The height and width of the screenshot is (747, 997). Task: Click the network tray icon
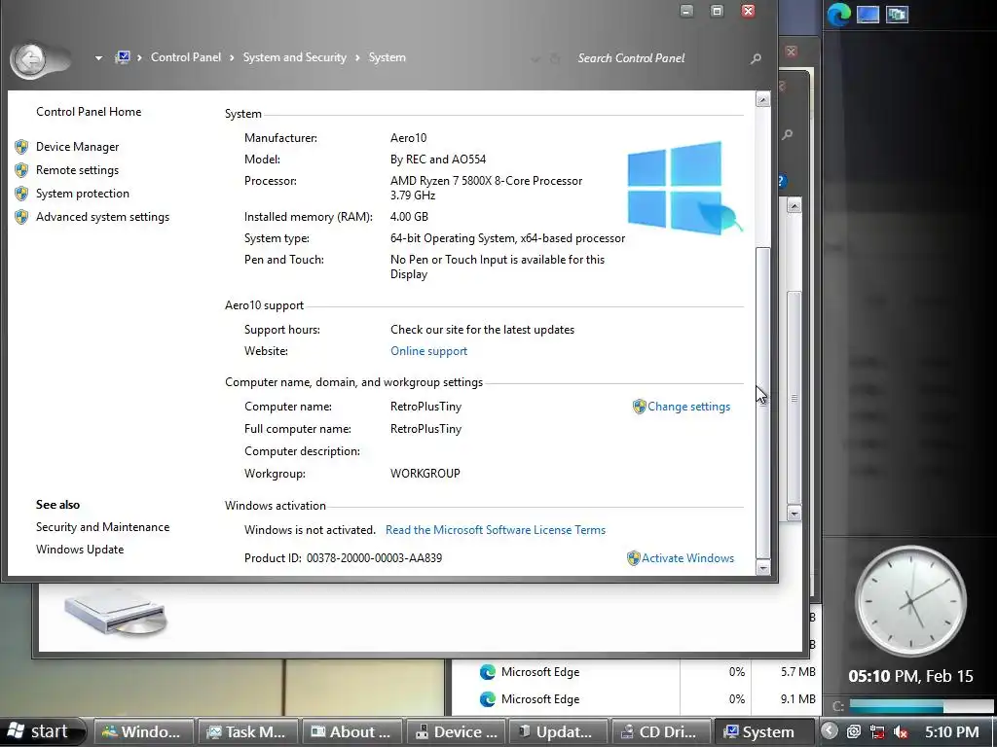(x=877, y=732)
